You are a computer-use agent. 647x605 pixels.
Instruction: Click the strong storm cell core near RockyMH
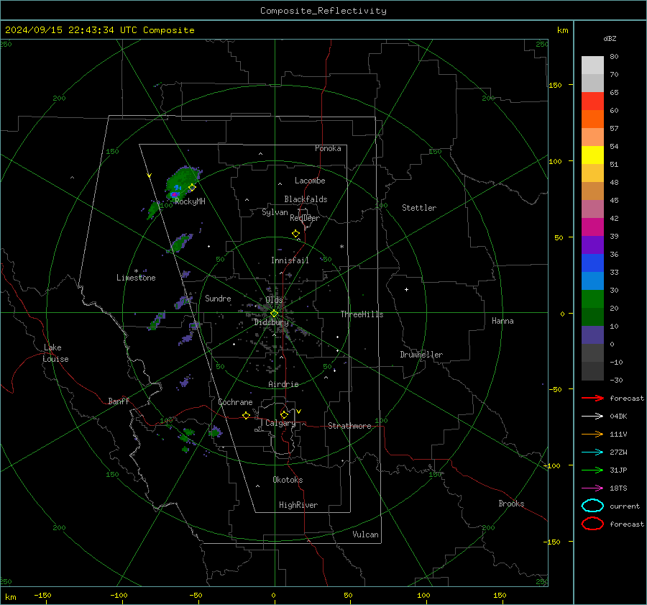tap(175, 194)
